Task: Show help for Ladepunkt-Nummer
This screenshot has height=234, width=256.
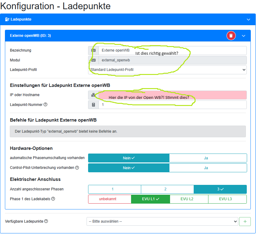Action: pyautogui.click(x=45, y=104)
